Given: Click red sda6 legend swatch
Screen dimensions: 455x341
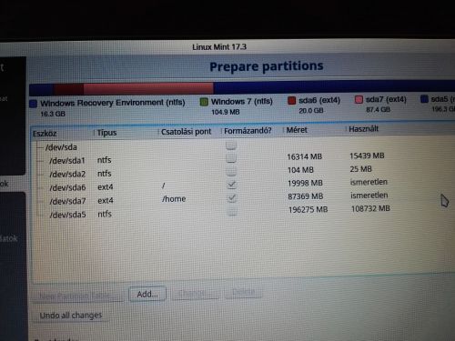Looking at the screenshot, I should (x=292, y=100).
